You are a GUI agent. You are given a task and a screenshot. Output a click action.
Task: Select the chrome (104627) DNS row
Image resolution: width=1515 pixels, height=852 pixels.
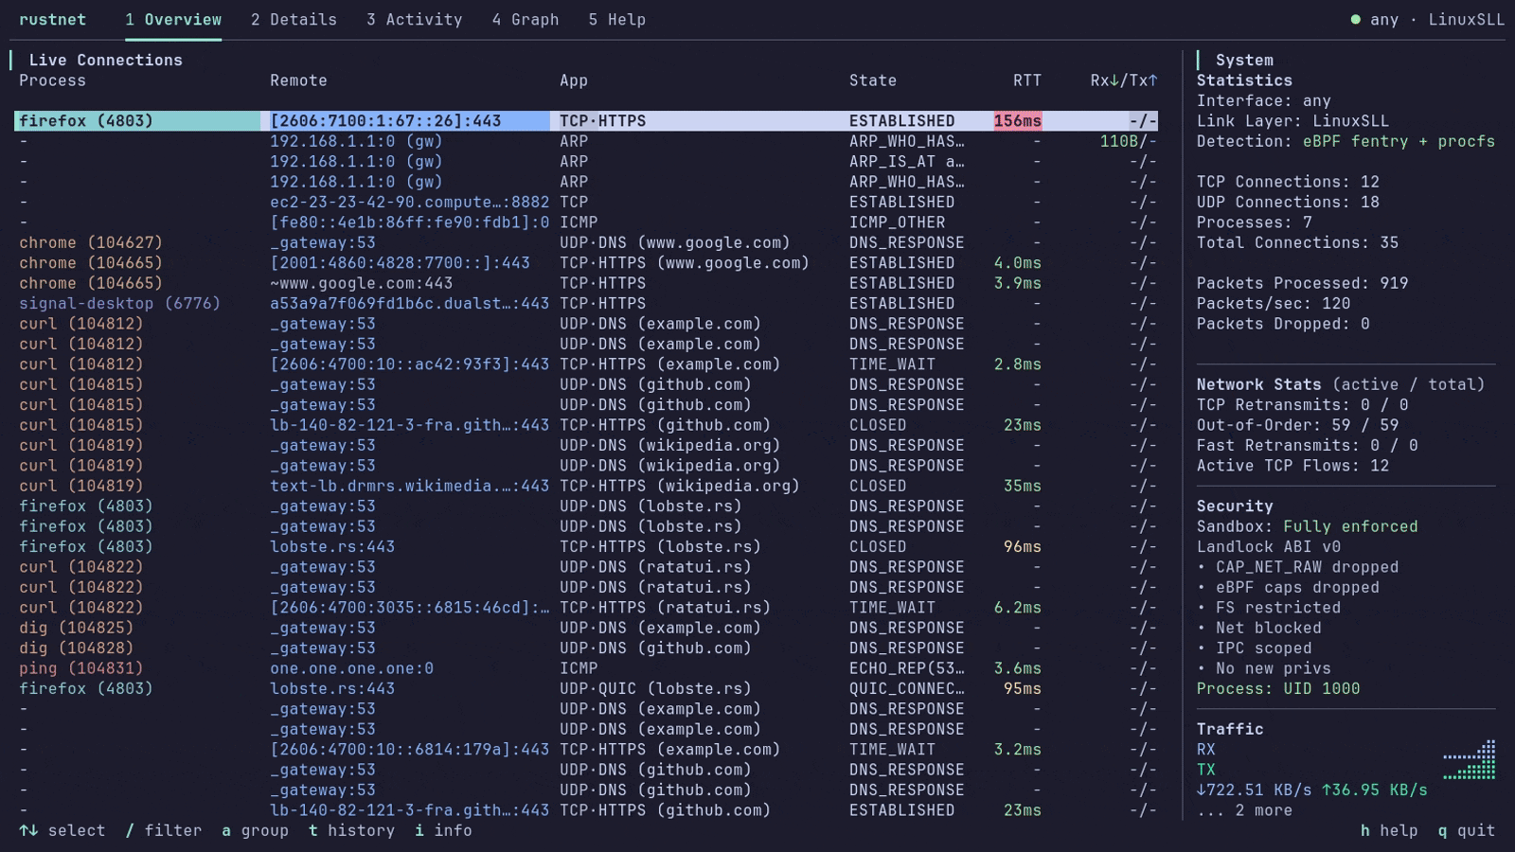pyautogui.click(x=586, y=242)
